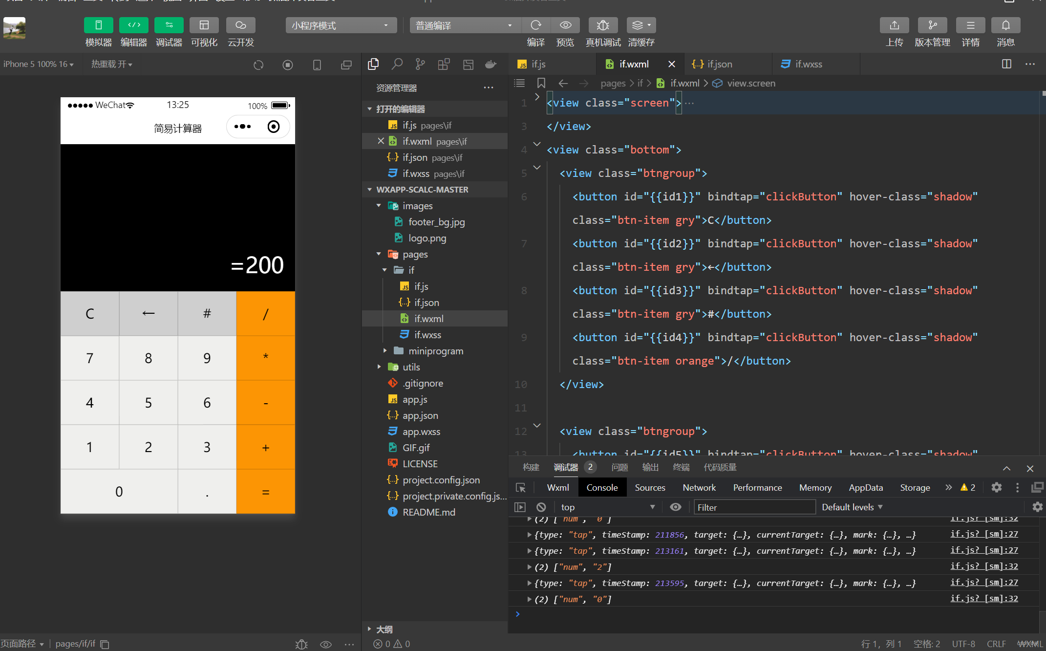This screenshot has width=1046, height=651.
Task: Open the Docker whale icon panel
Action: click(491, 64)
